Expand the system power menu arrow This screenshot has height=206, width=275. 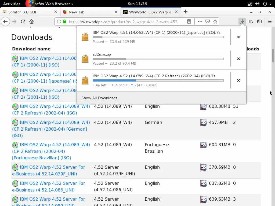pyautogui.click(x=270, y=4)
